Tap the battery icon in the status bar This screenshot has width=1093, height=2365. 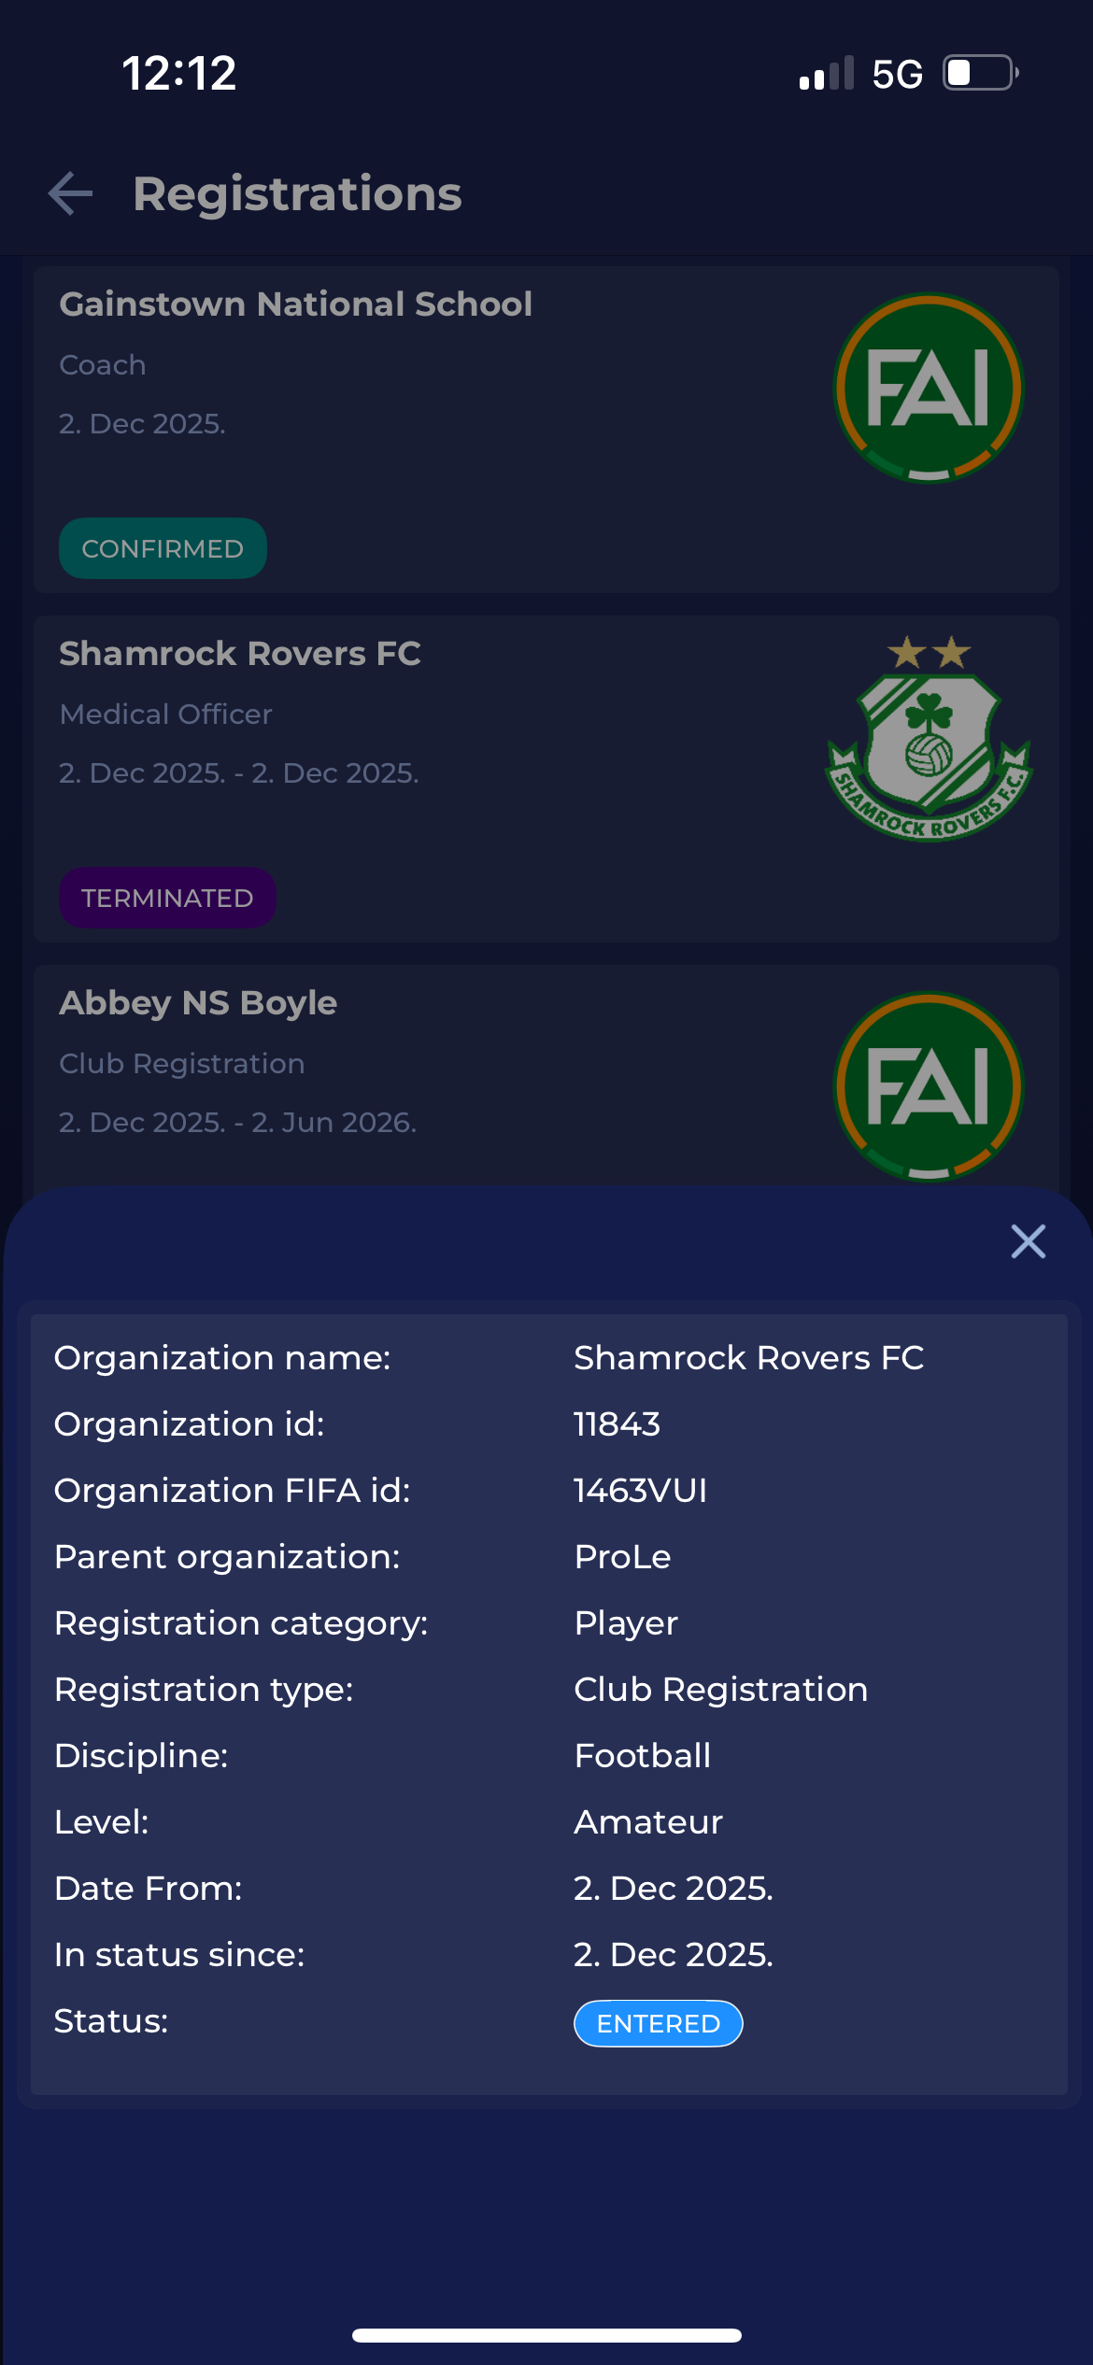980,73
